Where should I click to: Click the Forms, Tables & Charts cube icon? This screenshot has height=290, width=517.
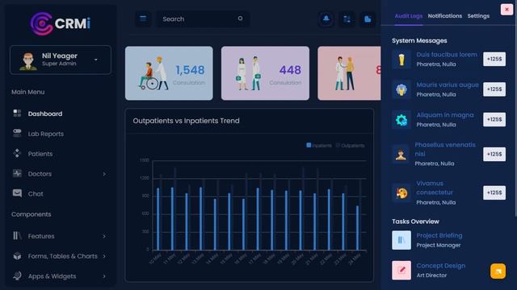pos(17,256)
